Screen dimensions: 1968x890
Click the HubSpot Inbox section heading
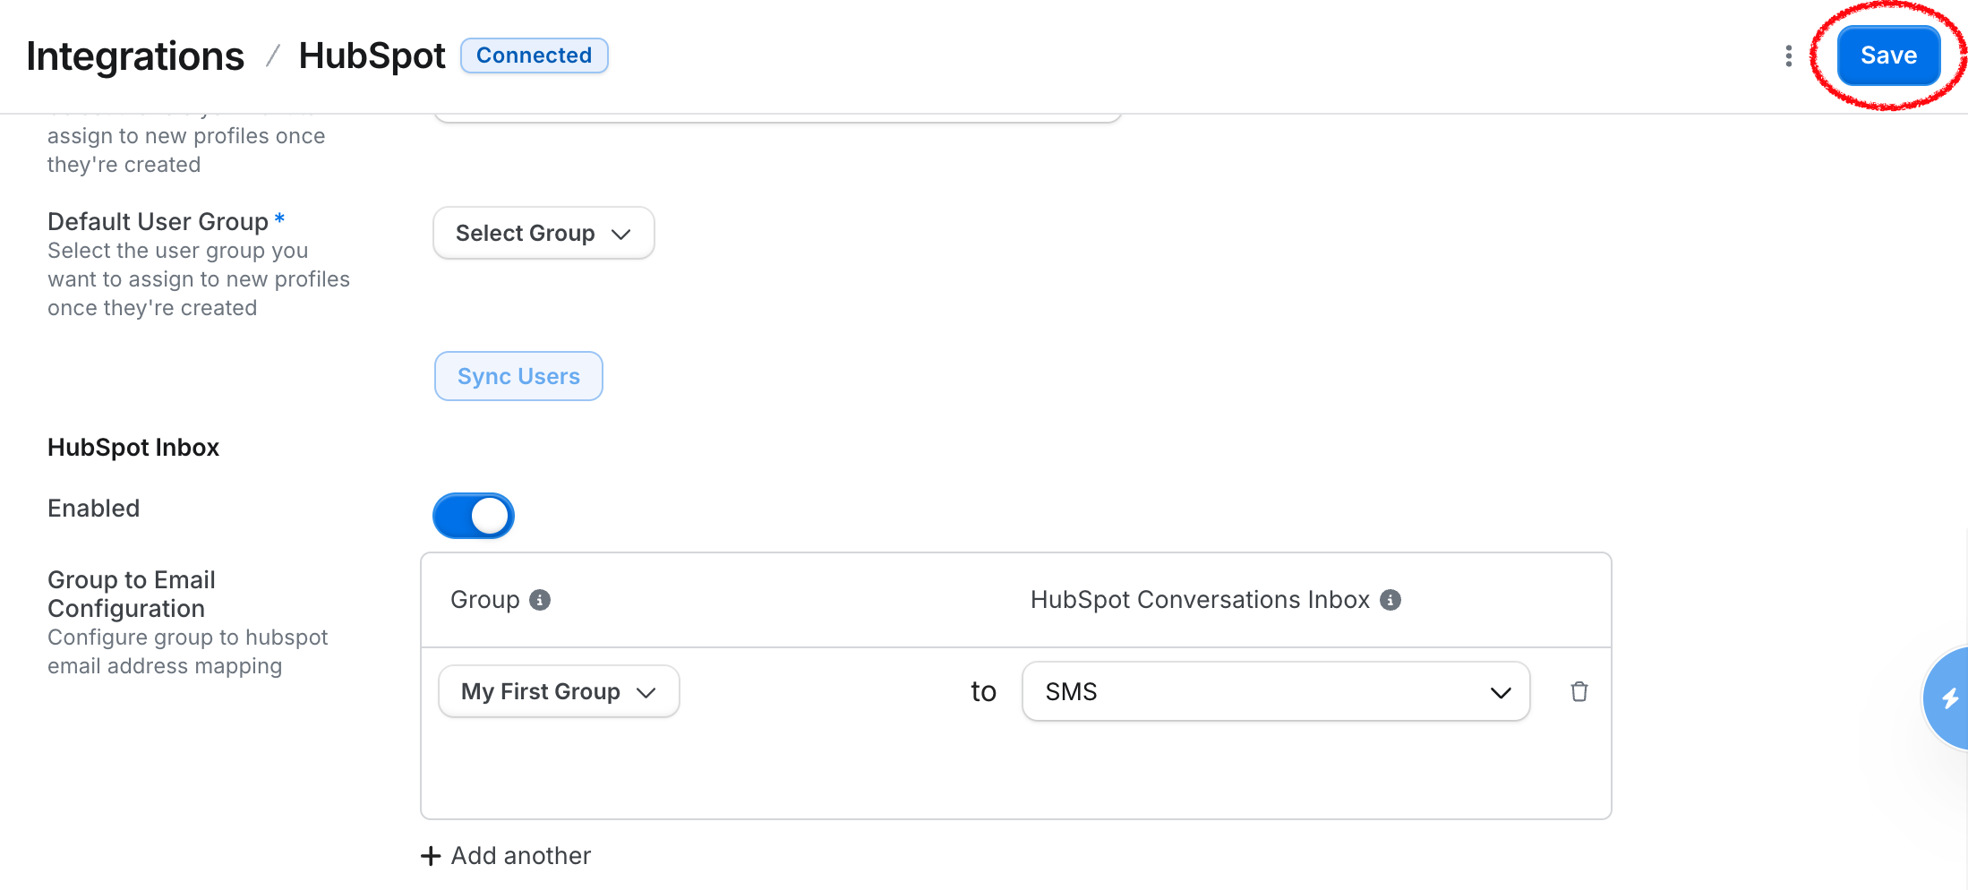133,448
